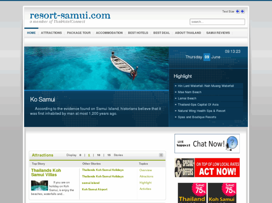
Task: Open the Koh Samui Airport story
Action: click(x=95, y=189)
